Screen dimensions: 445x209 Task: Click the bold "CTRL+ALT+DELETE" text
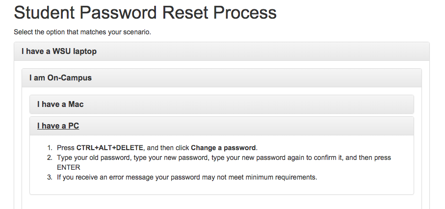110,148
